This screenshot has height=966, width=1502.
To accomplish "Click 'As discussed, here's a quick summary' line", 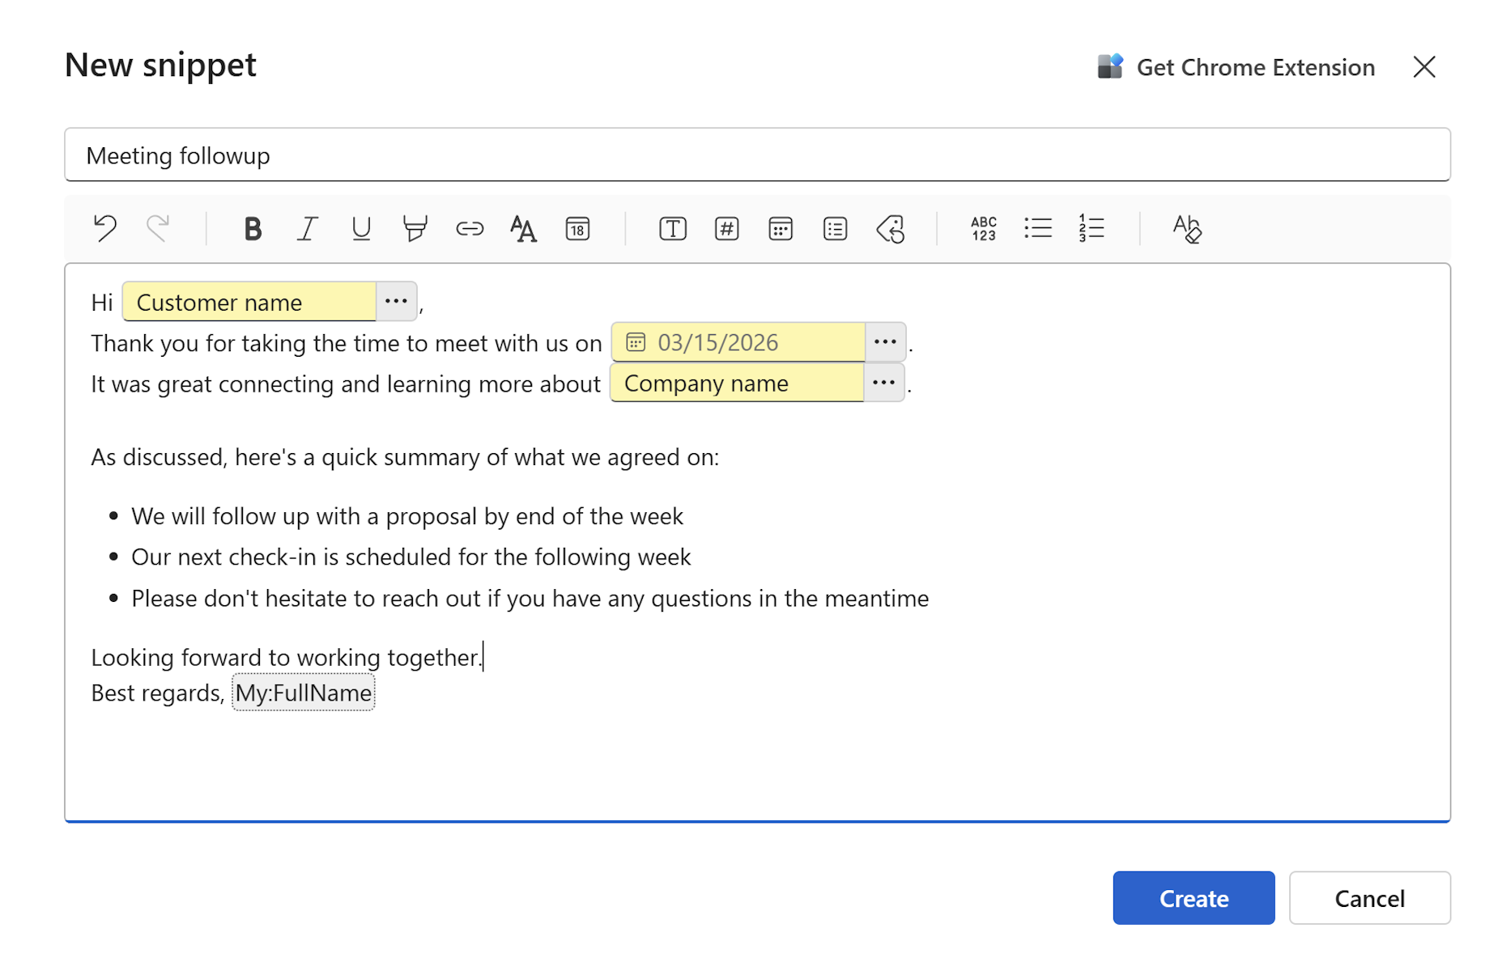I will pos(405,458).
